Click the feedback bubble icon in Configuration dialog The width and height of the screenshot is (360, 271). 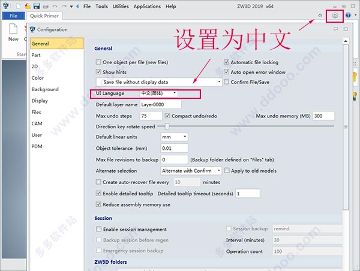[x=336, y=29]
